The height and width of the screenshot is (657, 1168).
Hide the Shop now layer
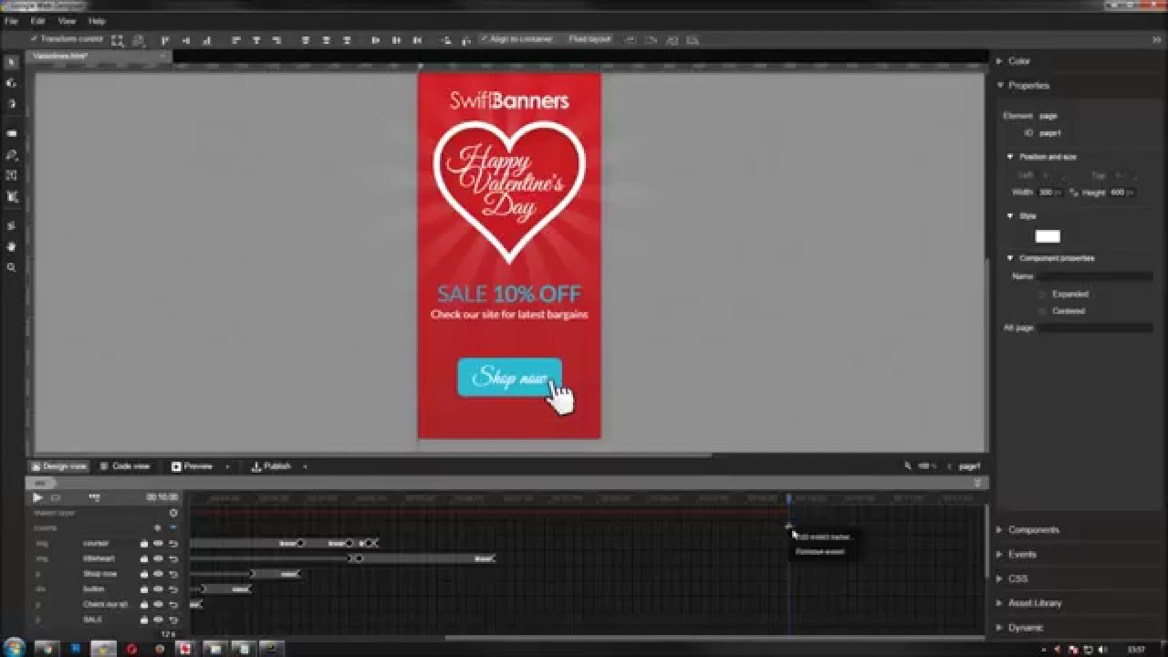(158, 574)
